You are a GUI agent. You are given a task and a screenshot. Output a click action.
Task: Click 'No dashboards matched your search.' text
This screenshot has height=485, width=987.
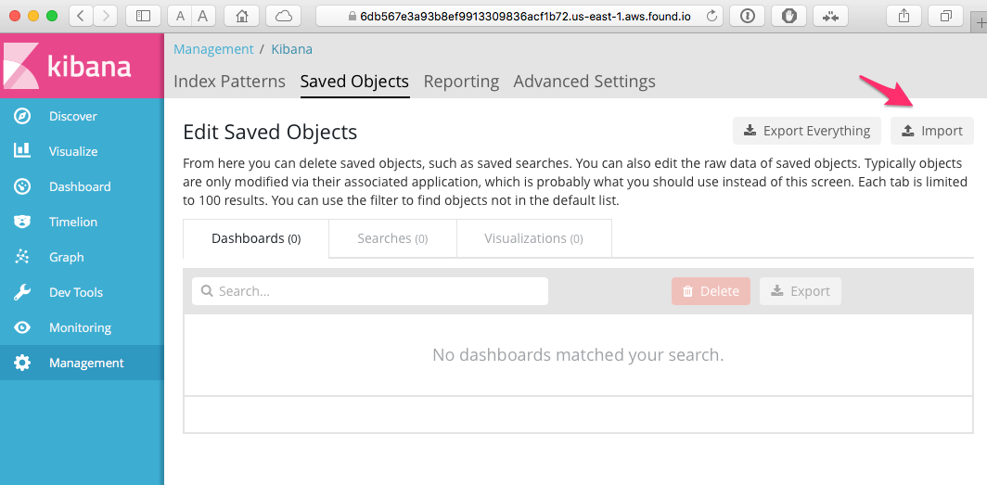578,355
